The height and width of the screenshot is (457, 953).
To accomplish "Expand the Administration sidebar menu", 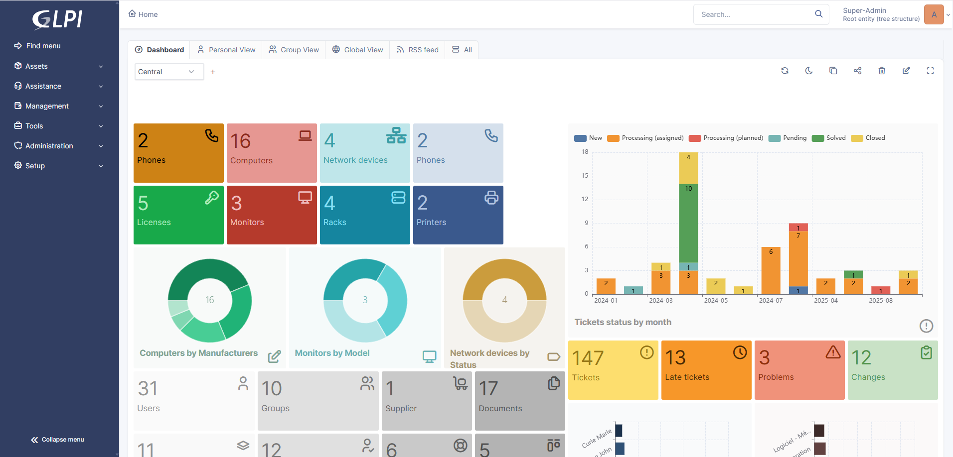I will [59, 146].
